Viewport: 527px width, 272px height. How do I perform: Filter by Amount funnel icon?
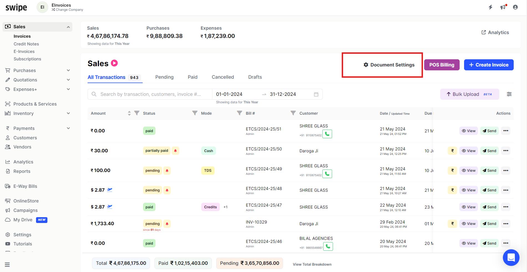point(137,113)
